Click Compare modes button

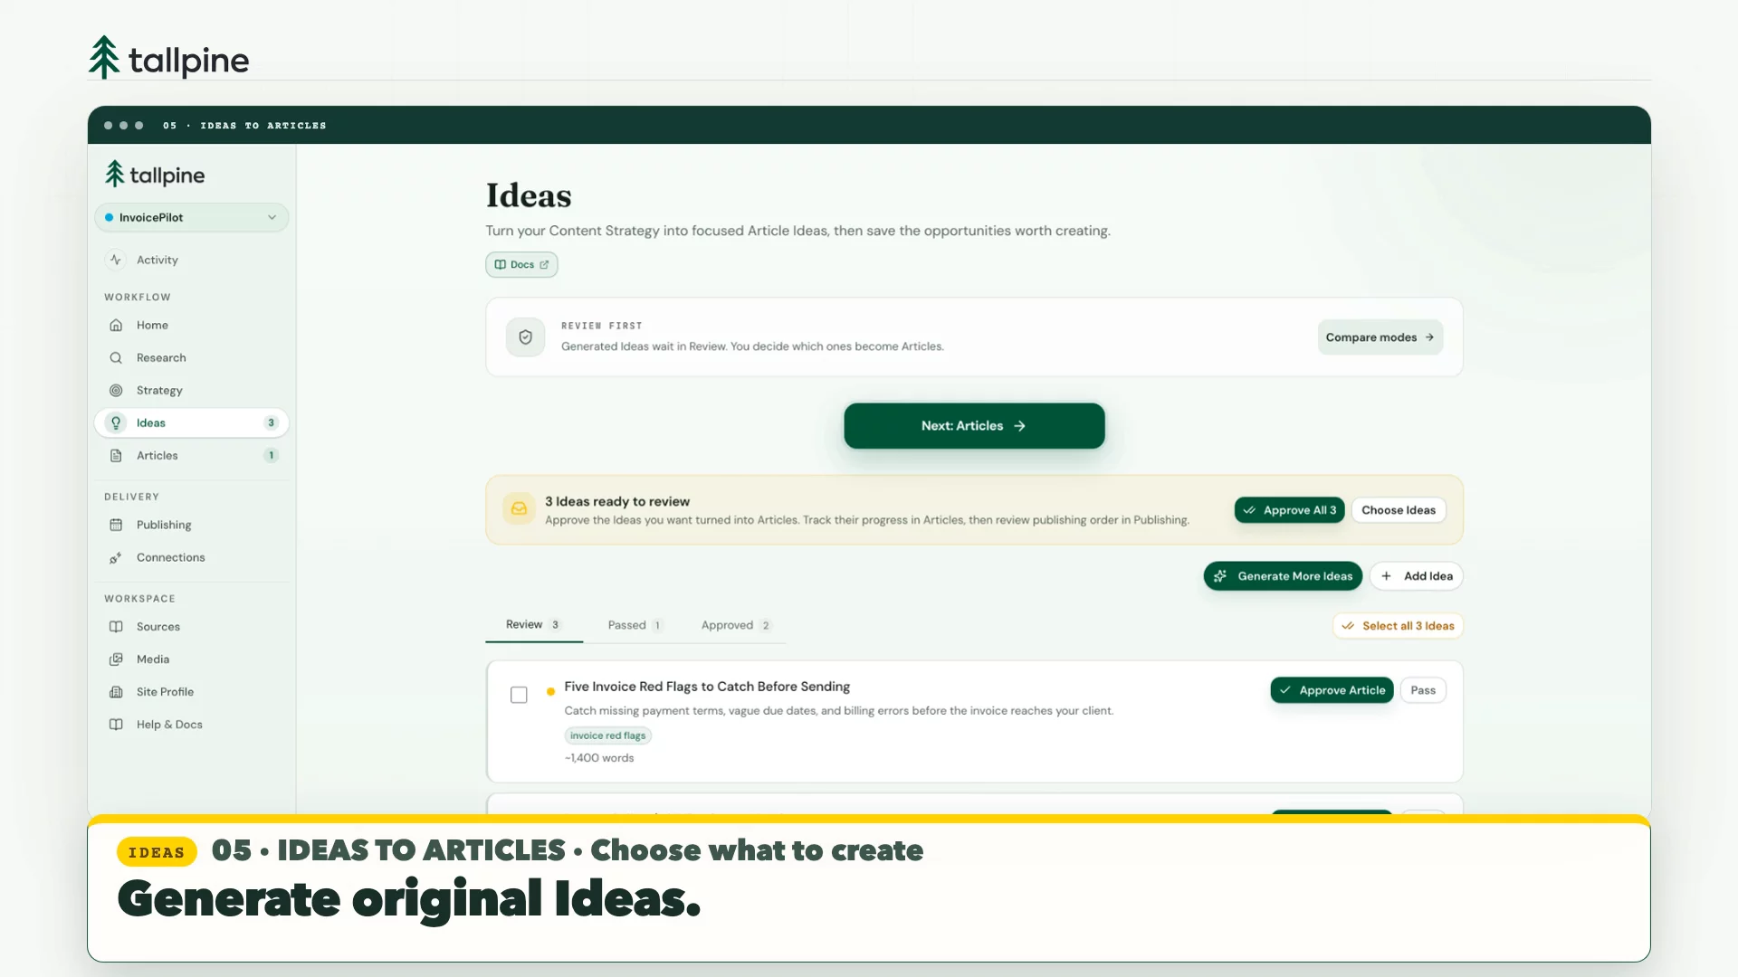(x=1380, y=337)
